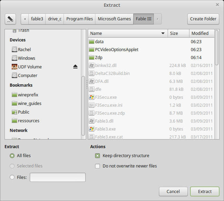Screen dimensions: 224x201
Task: Click the right arrow of the path bar
Action: 158,19
